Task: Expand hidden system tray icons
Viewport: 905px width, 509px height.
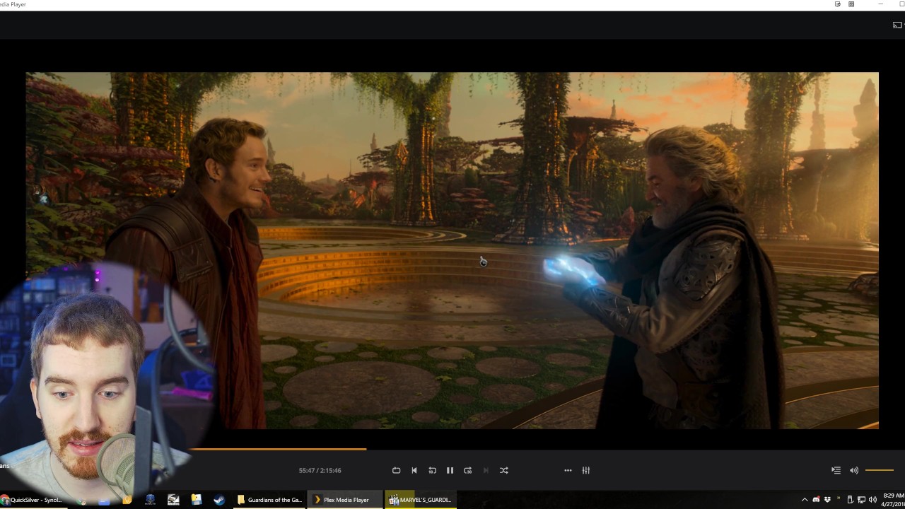Action: (x=805, y=500)
